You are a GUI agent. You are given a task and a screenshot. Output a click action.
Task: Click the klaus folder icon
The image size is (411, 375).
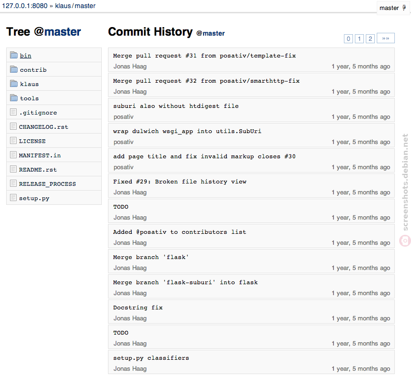(14, 84)
